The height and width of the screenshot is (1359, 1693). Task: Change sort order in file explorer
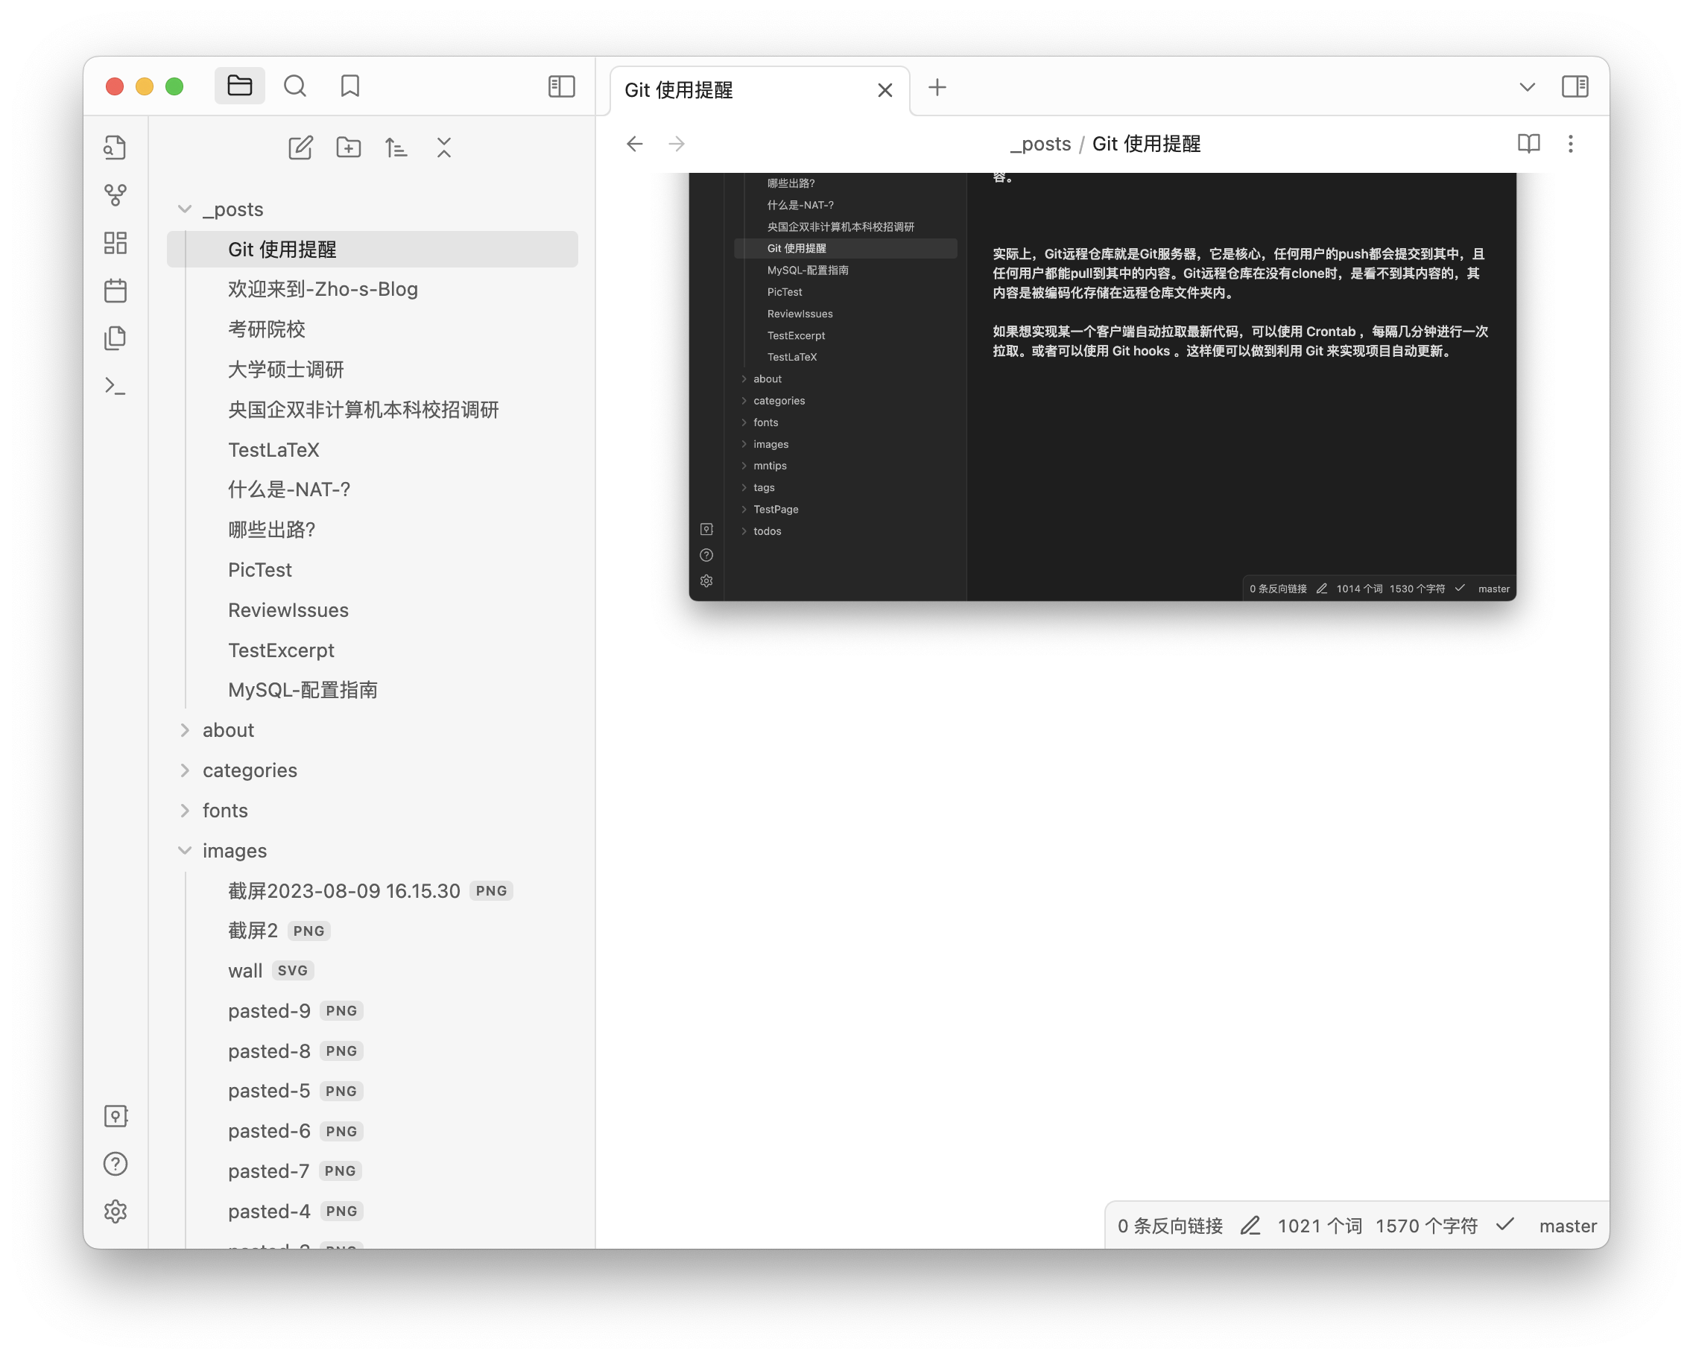coord(396,148)
